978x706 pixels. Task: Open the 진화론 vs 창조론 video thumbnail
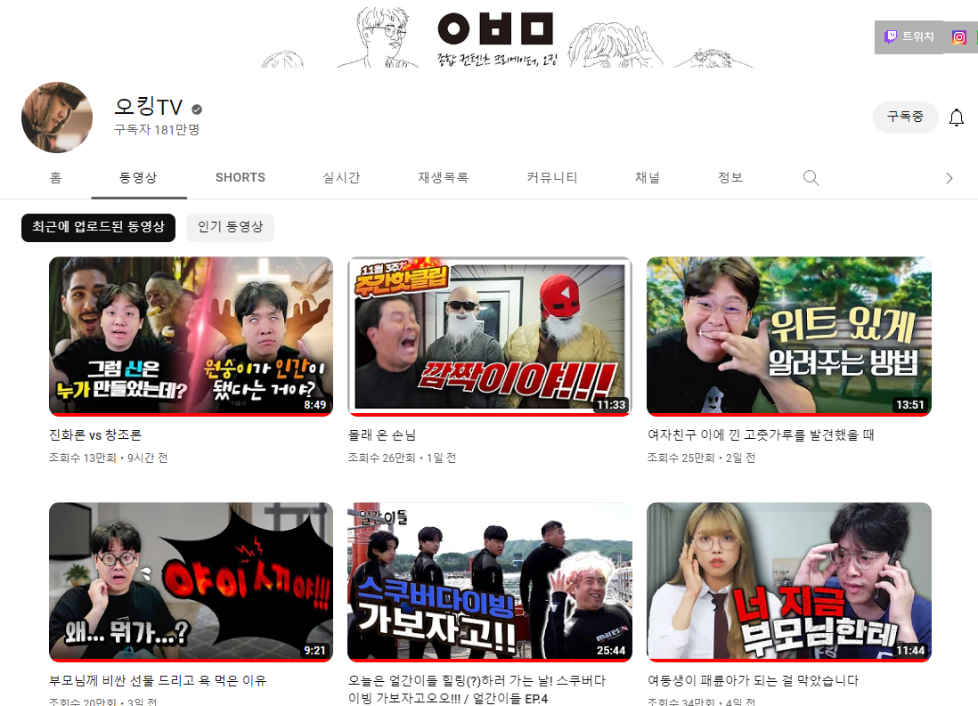click(x=191, y=337)
